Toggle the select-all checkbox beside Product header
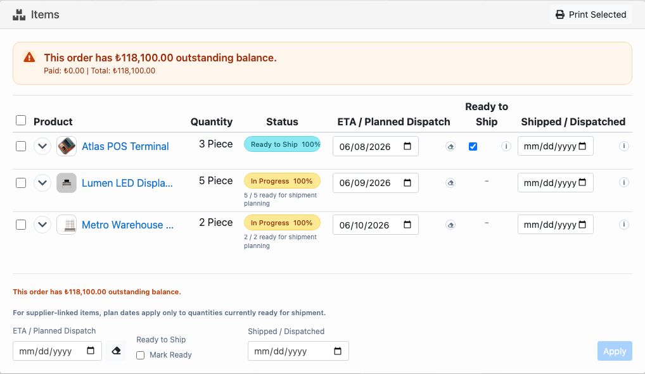 tap(21, 120)
